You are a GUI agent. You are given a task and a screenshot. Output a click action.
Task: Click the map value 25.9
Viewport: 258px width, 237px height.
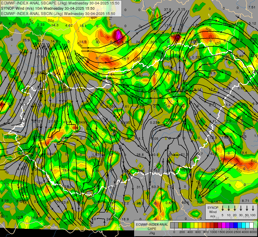(26, 40)
